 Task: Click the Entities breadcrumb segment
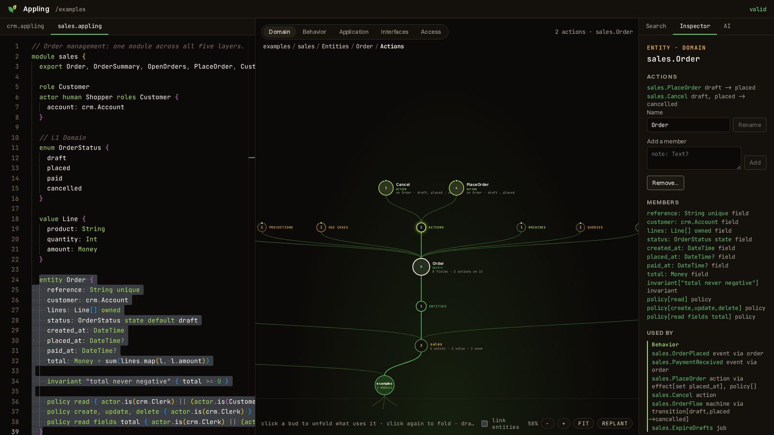tap(335, 46)
